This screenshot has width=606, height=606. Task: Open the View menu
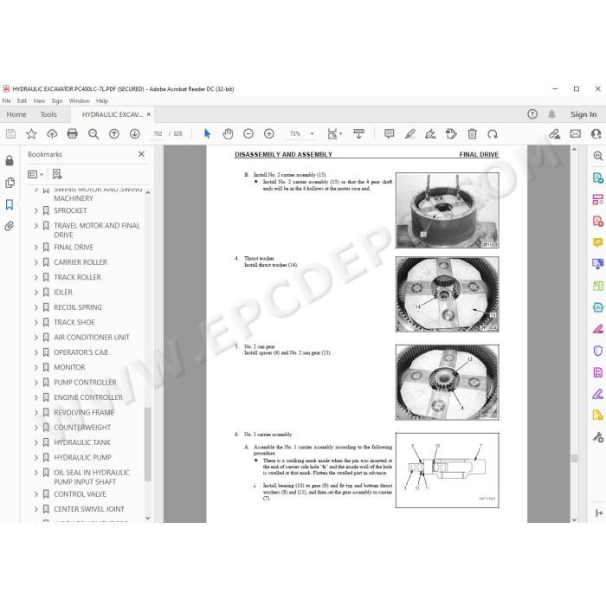point(39,101)
